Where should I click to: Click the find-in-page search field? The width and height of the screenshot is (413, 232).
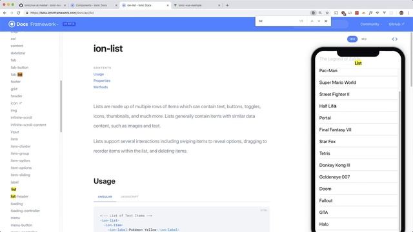coord(277,21)
